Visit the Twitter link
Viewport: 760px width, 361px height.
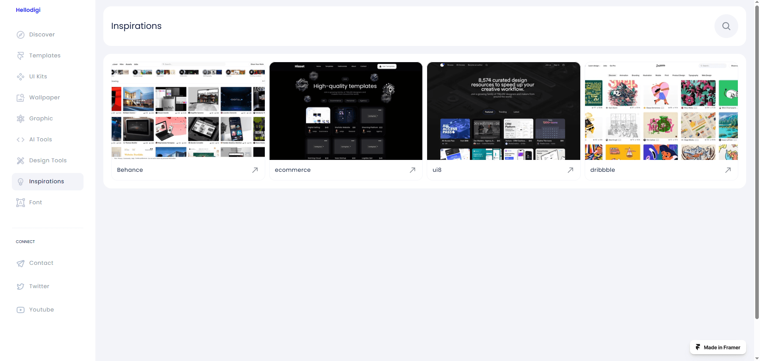click(x=47, y=287)
